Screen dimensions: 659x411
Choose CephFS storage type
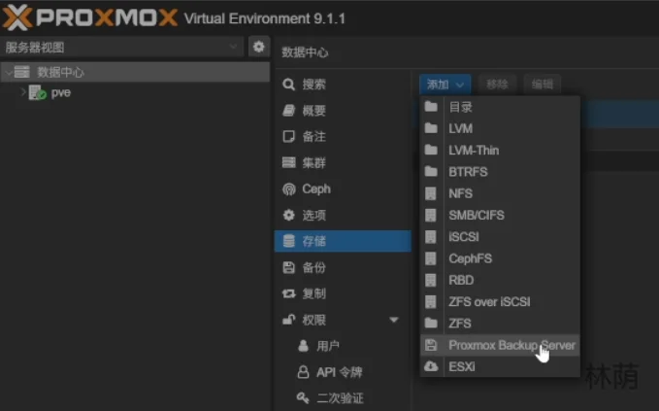click(500, 258)
